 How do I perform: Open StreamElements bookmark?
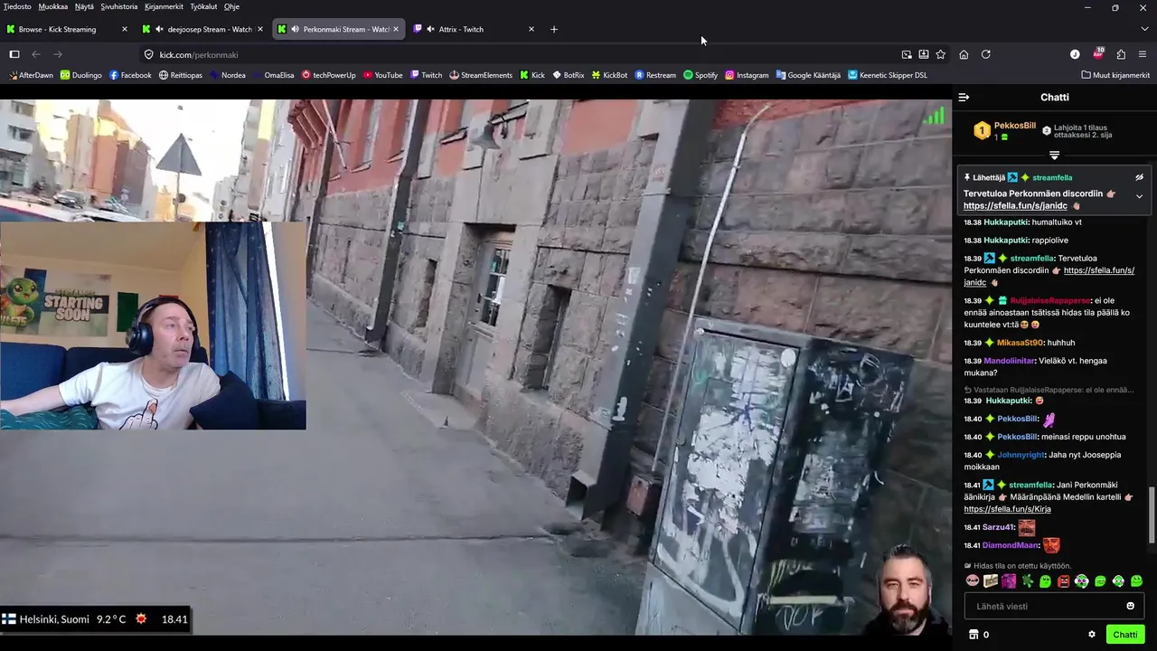[x=481, y=75]
